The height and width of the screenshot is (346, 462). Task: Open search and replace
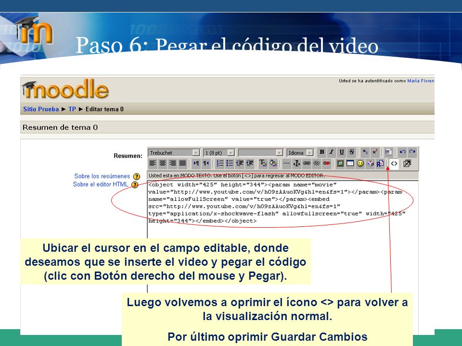[380, 163]
